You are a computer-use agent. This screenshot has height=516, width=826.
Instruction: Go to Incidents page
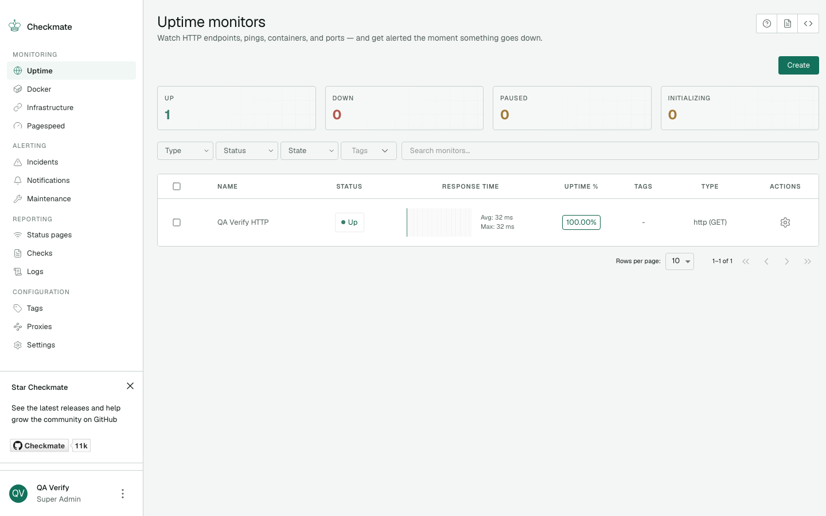pos(71,162)
